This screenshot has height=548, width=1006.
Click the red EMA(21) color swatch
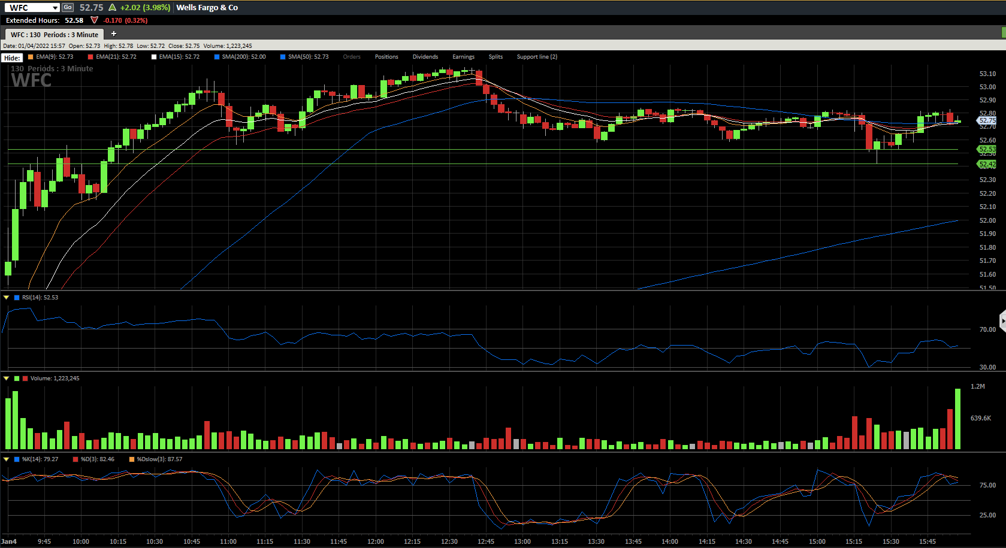pyautogui.click(x=90, y=57)
